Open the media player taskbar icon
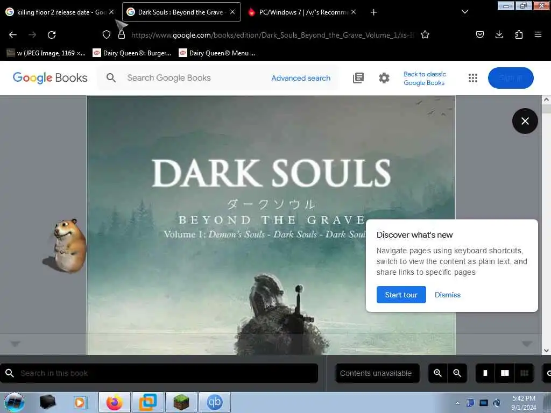The image size is (551, 413). click(x=80, y=402)
